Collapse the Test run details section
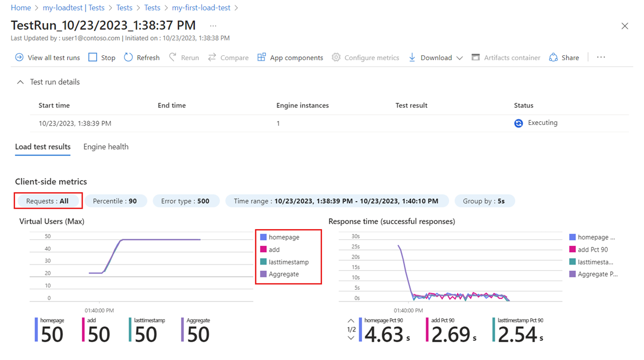Screen dimensions: 644x360 pyautogui.click(x=20, y=82)
